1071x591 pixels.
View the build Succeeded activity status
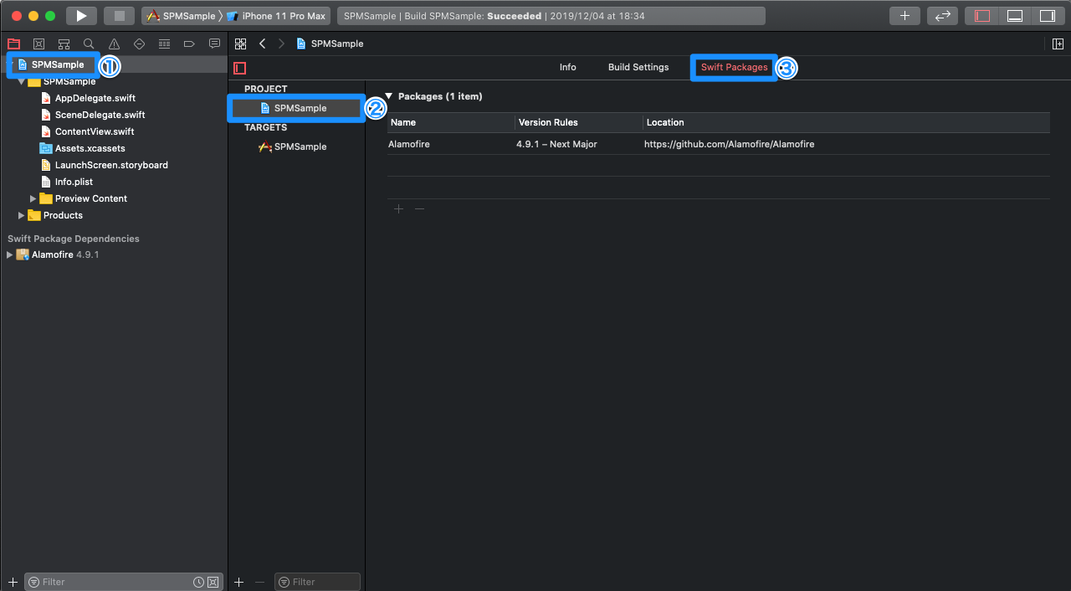(551, 16)
